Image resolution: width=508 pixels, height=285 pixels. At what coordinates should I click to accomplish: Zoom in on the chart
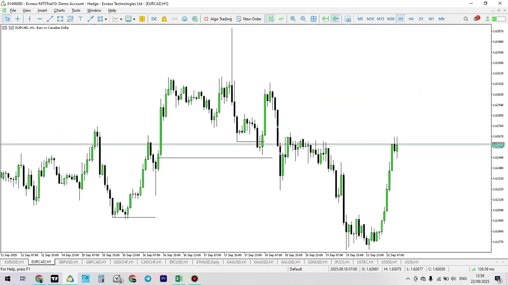(x=293, y=19)
